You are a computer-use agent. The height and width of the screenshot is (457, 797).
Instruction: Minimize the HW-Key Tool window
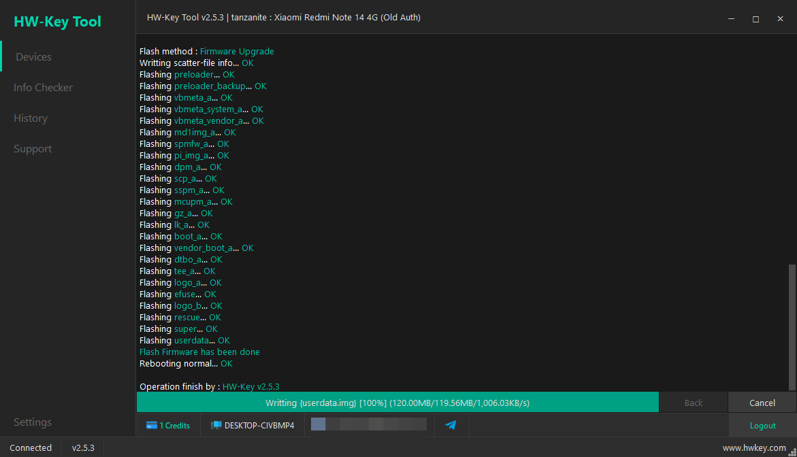[x=731, y=19]
